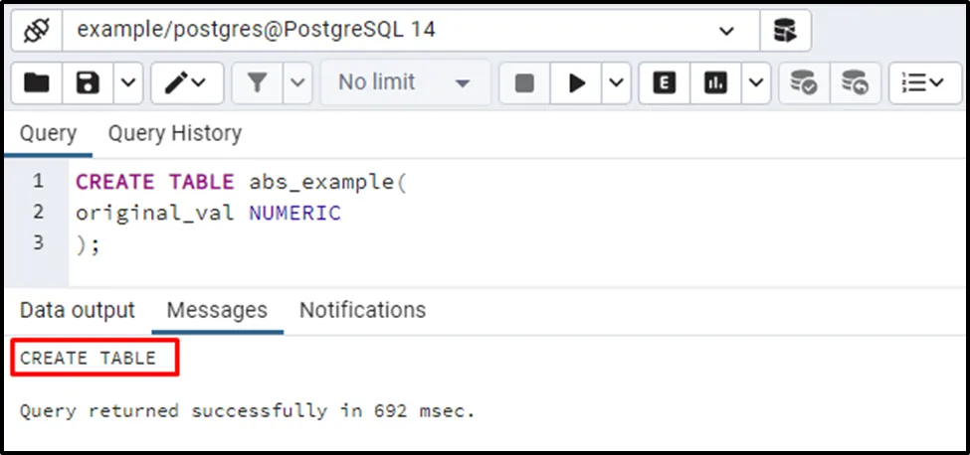Open file with the folder icon
The width and height of the screenshot is (970, 455).
pyautogui.click(x=37, y=83)
